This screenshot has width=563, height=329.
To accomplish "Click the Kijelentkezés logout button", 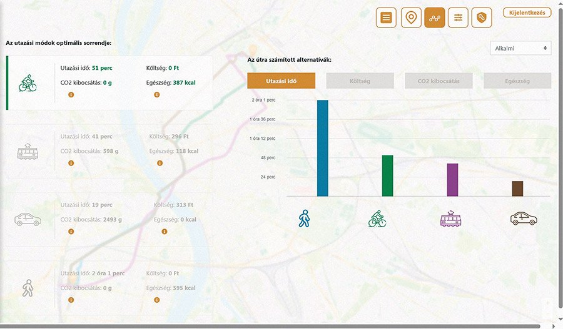I will [527, 12].
